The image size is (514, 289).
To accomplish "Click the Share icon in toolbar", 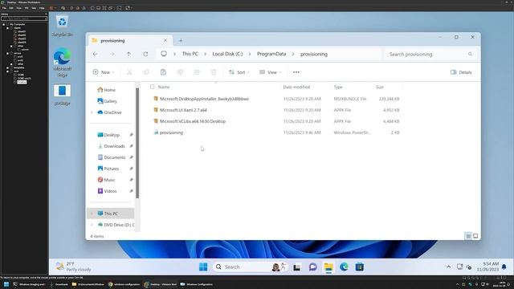I will coord(197,72).
